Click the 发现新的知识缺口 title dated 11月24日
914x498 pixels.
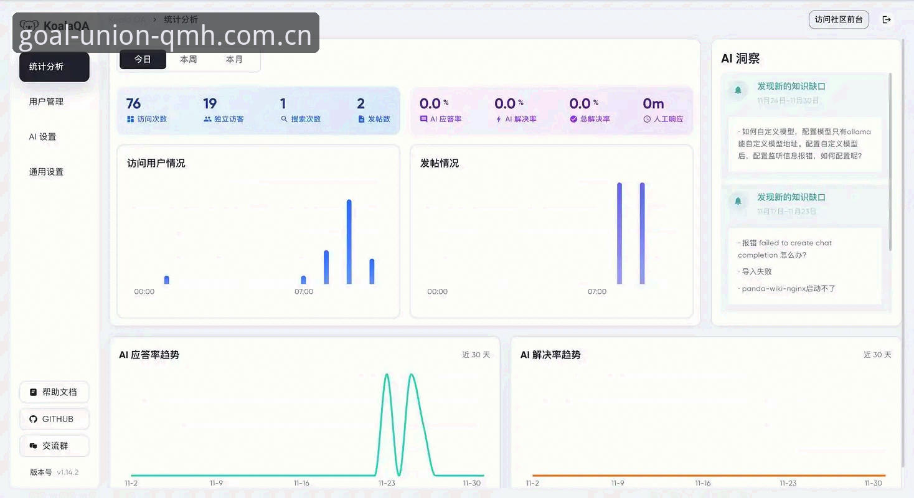point(791,86)
